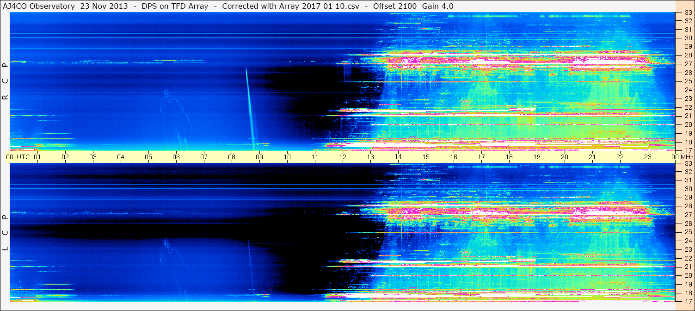
Task: Select the date 23 Nov 2013 in title
Action: 104,6
